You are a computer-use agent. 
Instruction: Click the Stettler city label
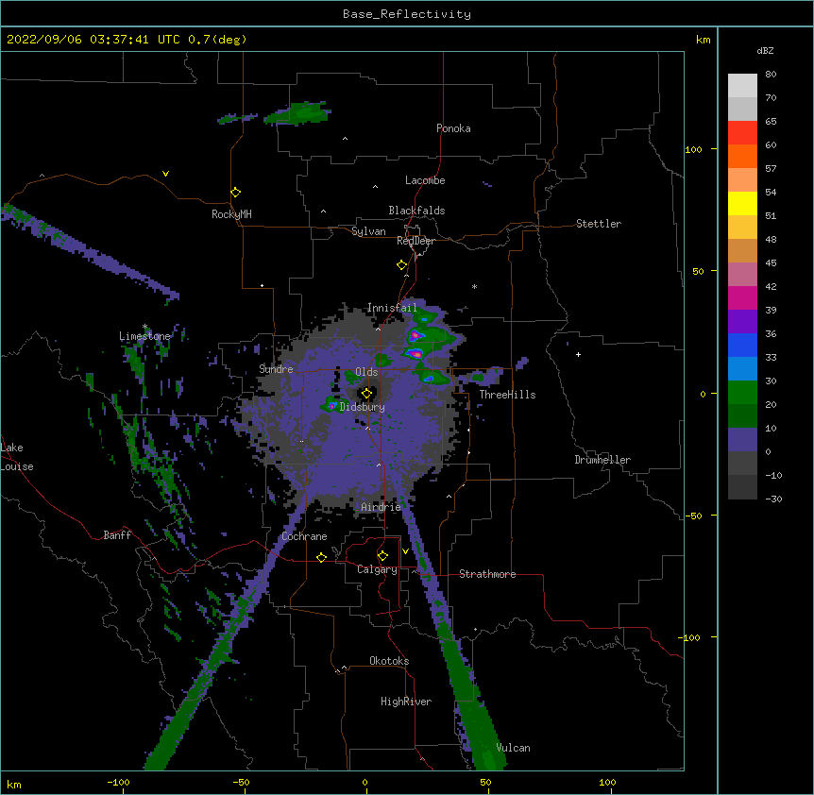(x=599, y=224)
